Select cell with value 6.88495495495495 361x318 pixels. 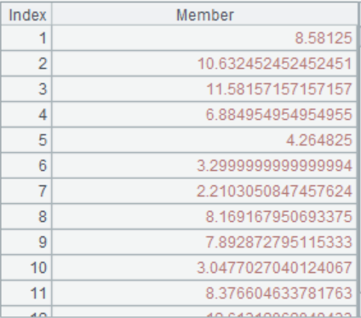click(204, 115)
